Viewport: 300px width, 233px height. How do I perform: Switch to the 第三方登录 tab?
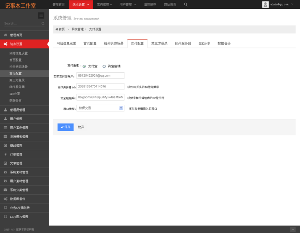pyautogui.click(x=159, y=44)
